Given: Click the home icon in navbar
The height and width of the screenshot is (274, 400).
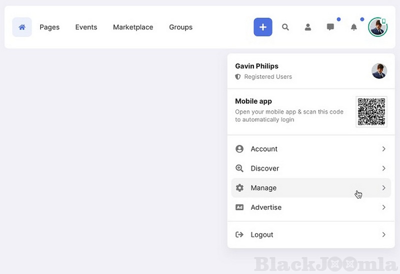Looking at the screenshot, I should pyautogui.click(x=22, y=27).
